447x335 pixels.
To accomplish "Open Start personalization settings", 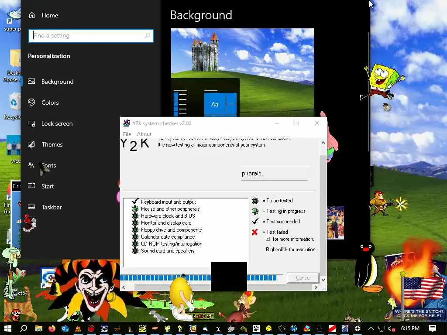I will [41, 186].
